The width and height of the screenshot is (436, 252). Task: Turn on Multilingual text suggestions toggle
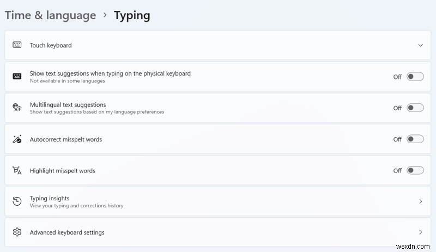coord(415,108)
